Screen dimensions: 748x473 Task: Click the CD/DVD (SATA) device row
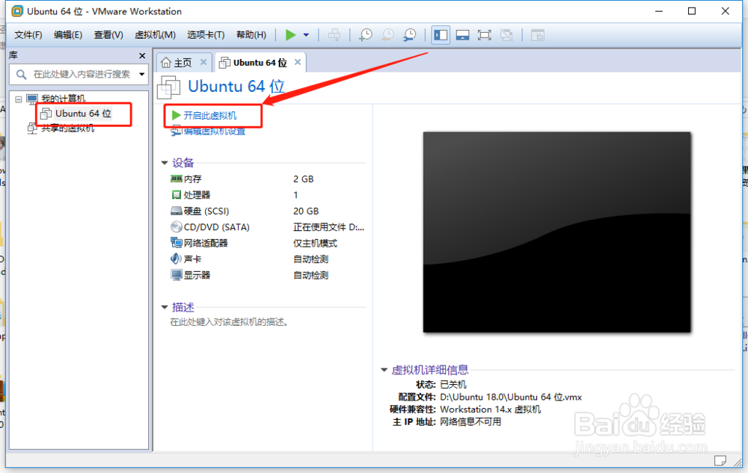268,227
